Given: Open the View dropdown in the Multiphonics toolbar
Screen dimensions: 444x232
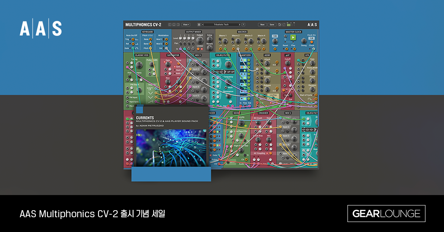Looking at the screenshot, I should pos(186,24).
